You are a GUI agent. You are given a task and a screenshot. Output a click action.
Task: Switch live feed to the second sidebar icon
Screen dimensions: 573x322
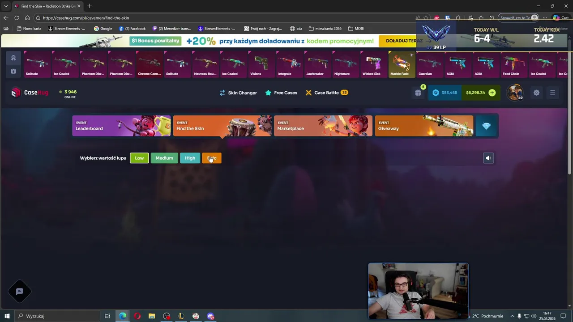tap(13, 71)
